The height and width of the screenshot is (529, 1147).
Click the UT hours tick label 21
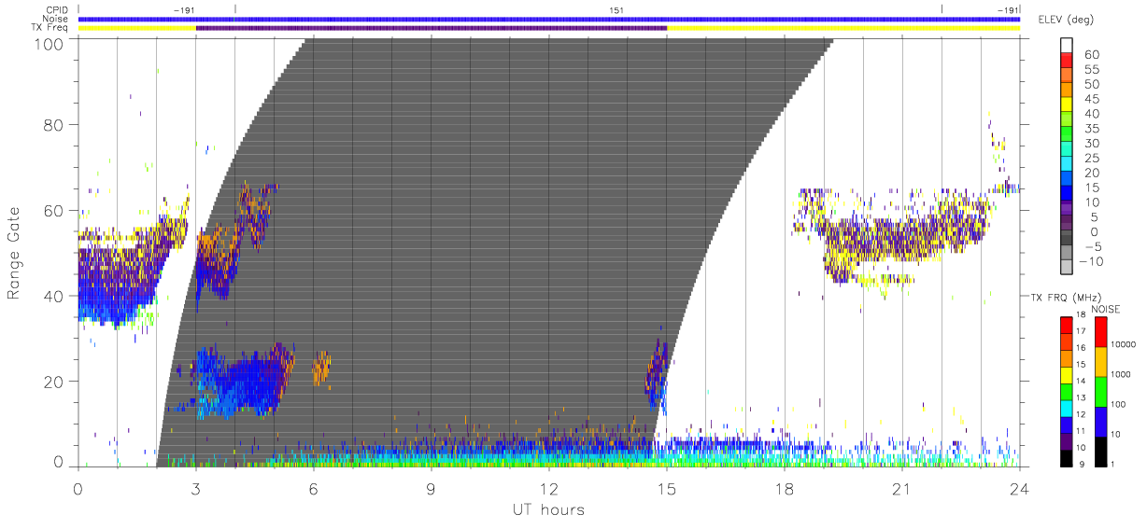click(902, 489)
